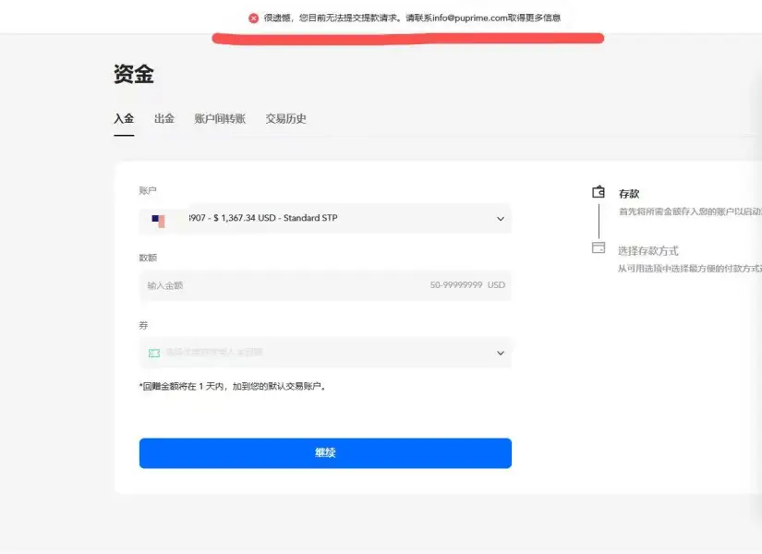Dismiss the red error icon in the banner
Image resolution: width=762 pixels, height=554 pixels.
(253, 18)
